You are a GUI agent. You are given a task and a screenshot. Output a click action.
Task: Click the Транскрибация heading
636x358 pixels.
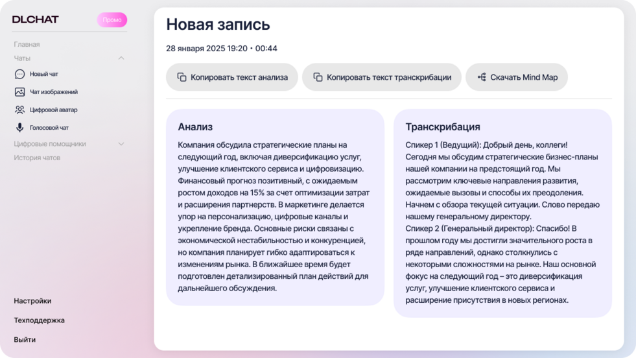(x=443, y=127)
